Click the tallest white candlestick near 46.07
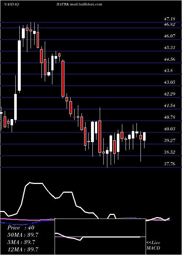 pos(19,66)
